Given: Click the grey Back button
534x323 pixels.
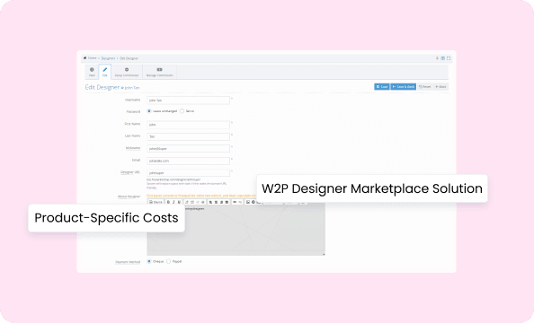Looking at the screenshot, I should point(441,87).
